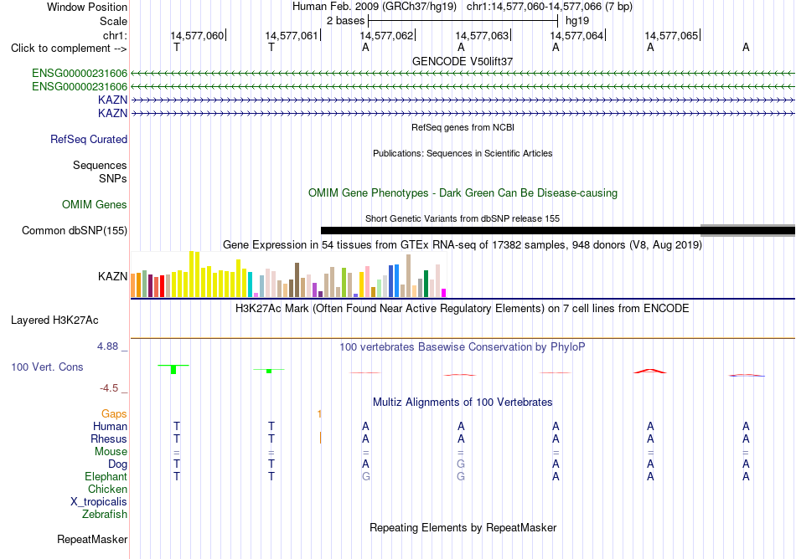This screenshot has width=796, height=559.
Task: Click the OMIM Genes label
Action: (x=95, y=205)
